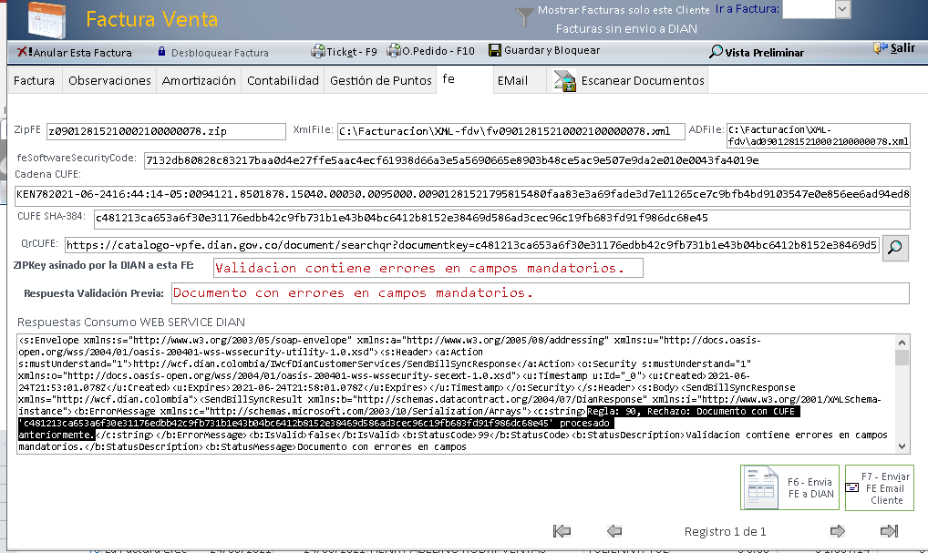Click the ADFile path field
This screenshot has height=553, width=928.
(x=818, y=136)
